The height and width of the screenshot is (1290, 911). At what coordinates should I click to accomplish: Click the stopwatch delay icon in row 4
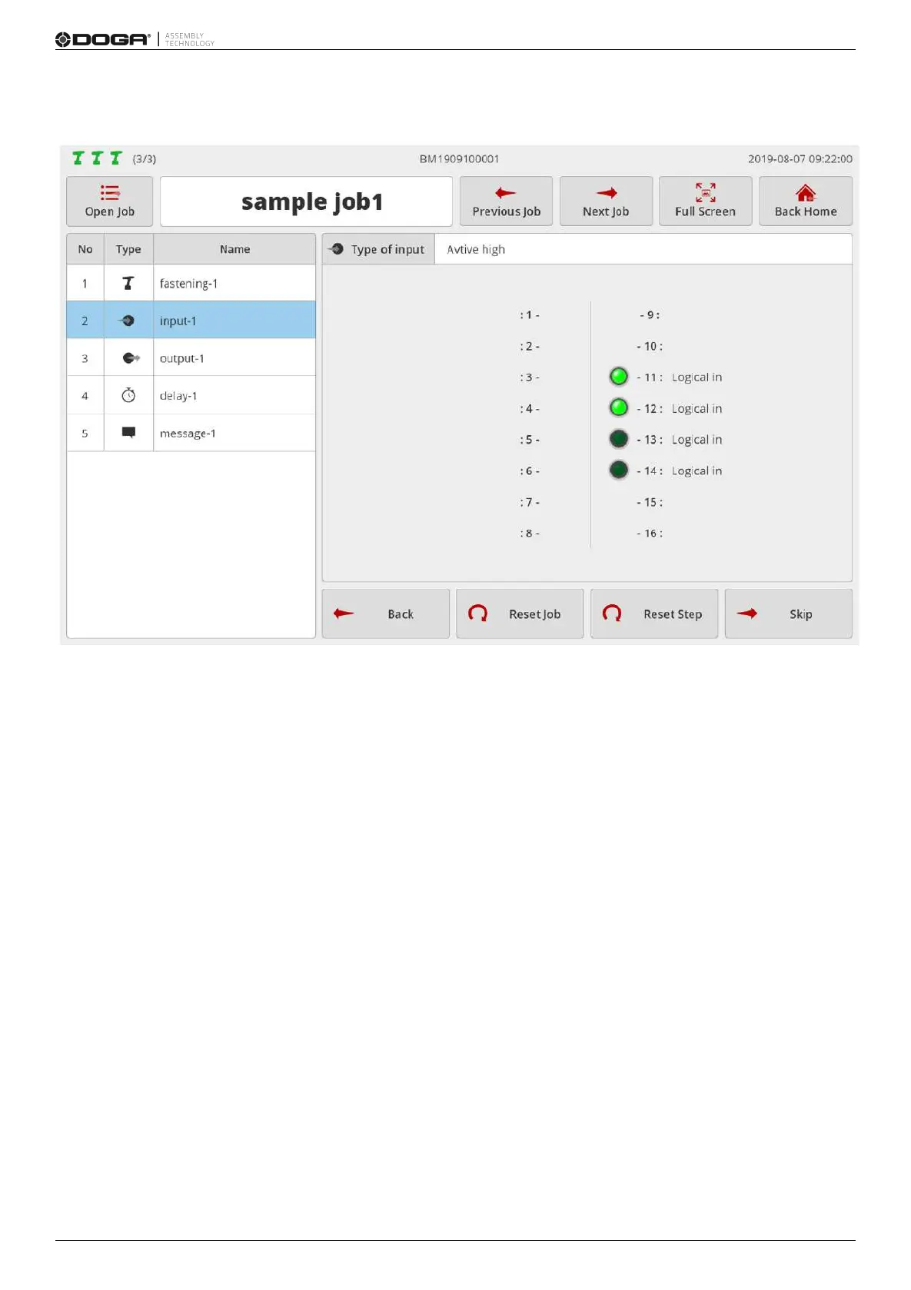point(128,395)
